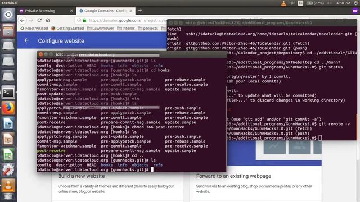The image size is (360, 202).
Task: Click VLC cone tray indicator
Action: pyautogui.click(x=283, y=3)
